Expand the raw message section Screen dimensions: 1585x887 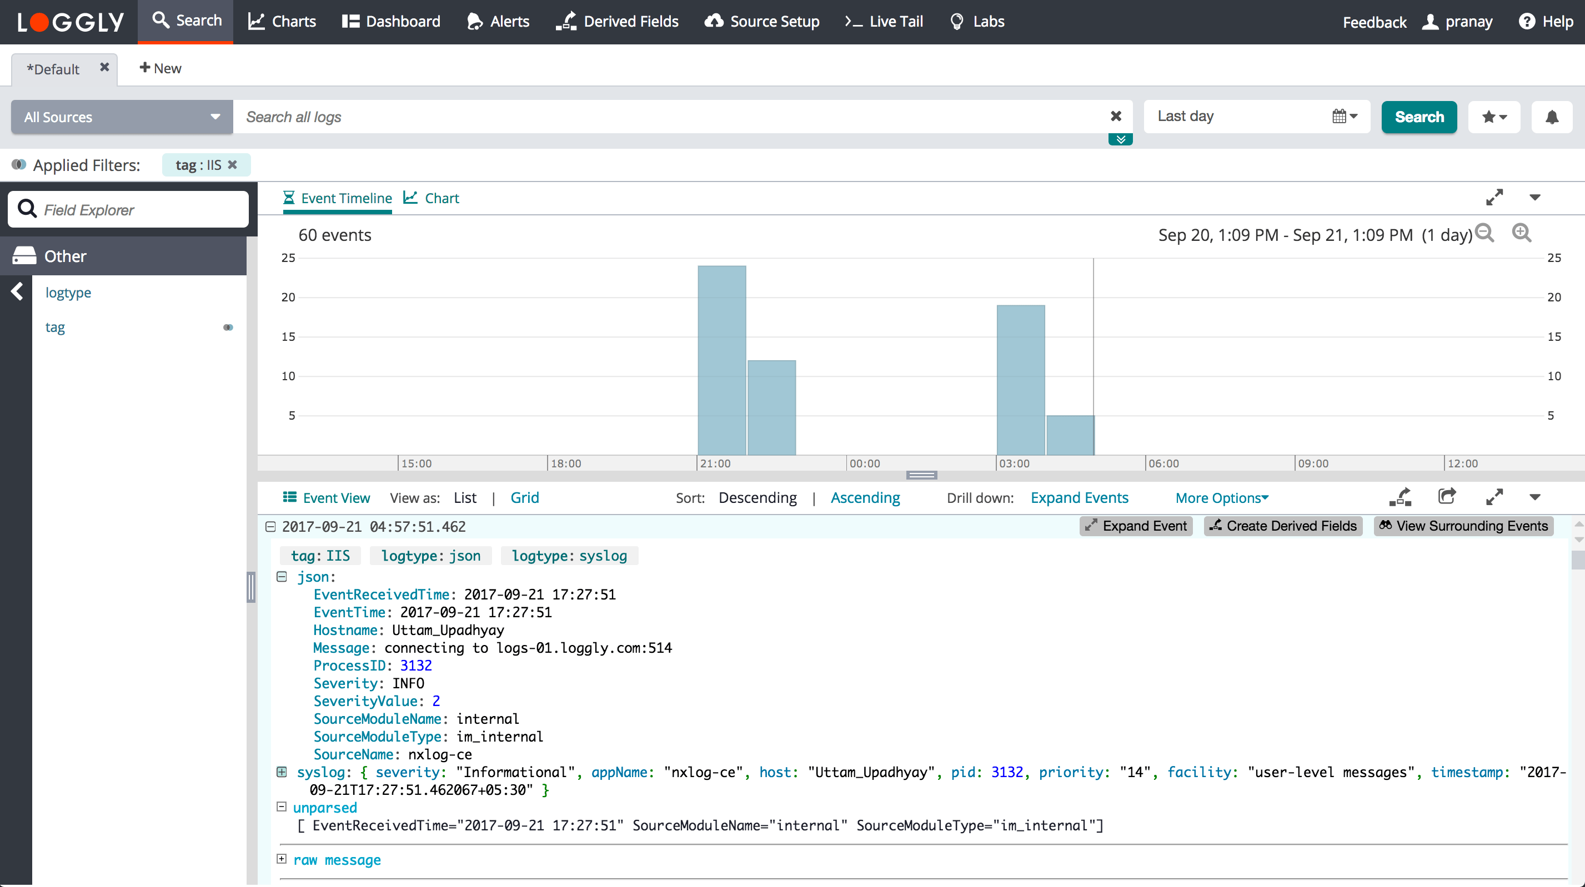(x=282, y=859)
